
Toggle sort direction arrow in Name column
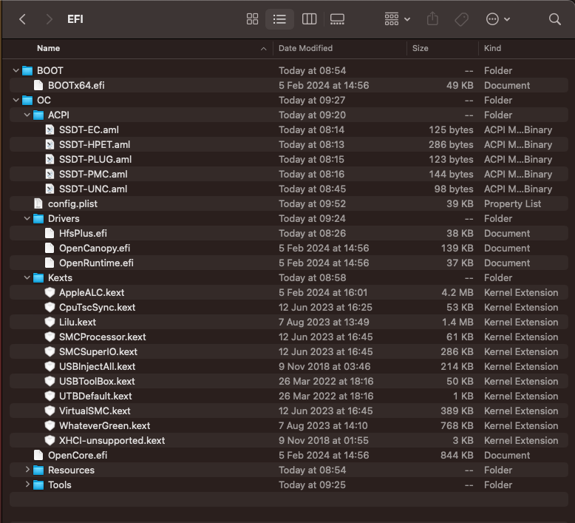(263, 49)
